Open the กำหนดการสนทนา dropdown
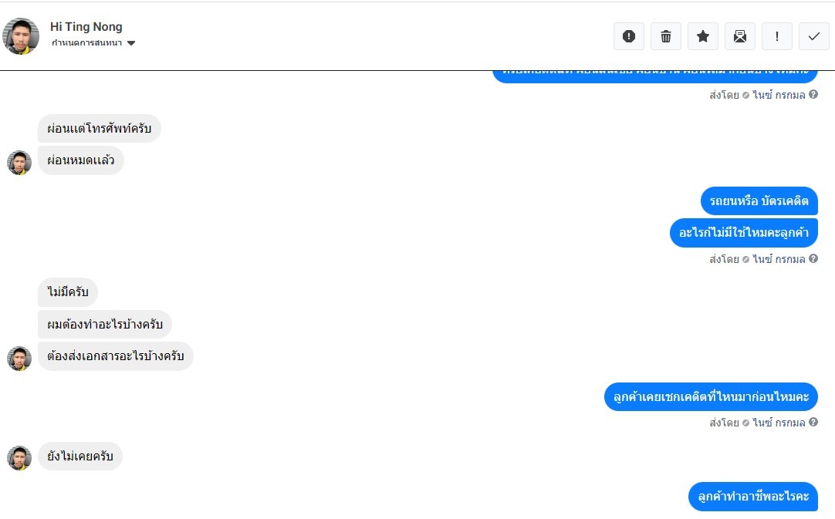This screenshot has height=519, width=835. pos(93,43)
